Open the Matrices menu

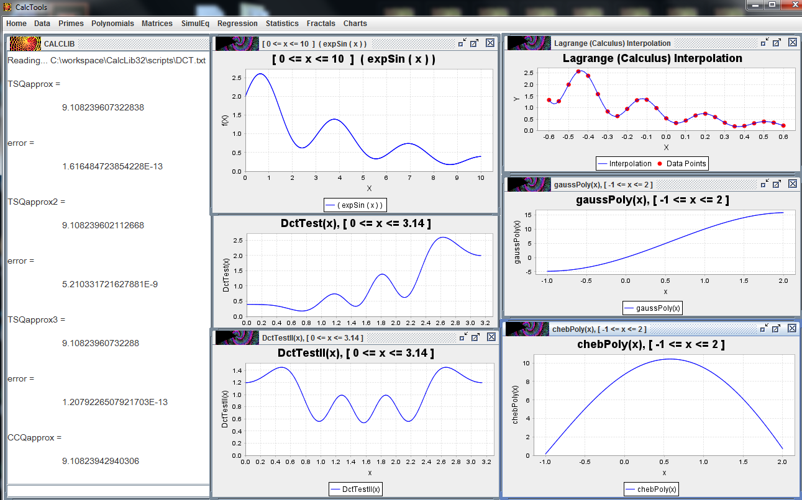(x=157, y=24)
